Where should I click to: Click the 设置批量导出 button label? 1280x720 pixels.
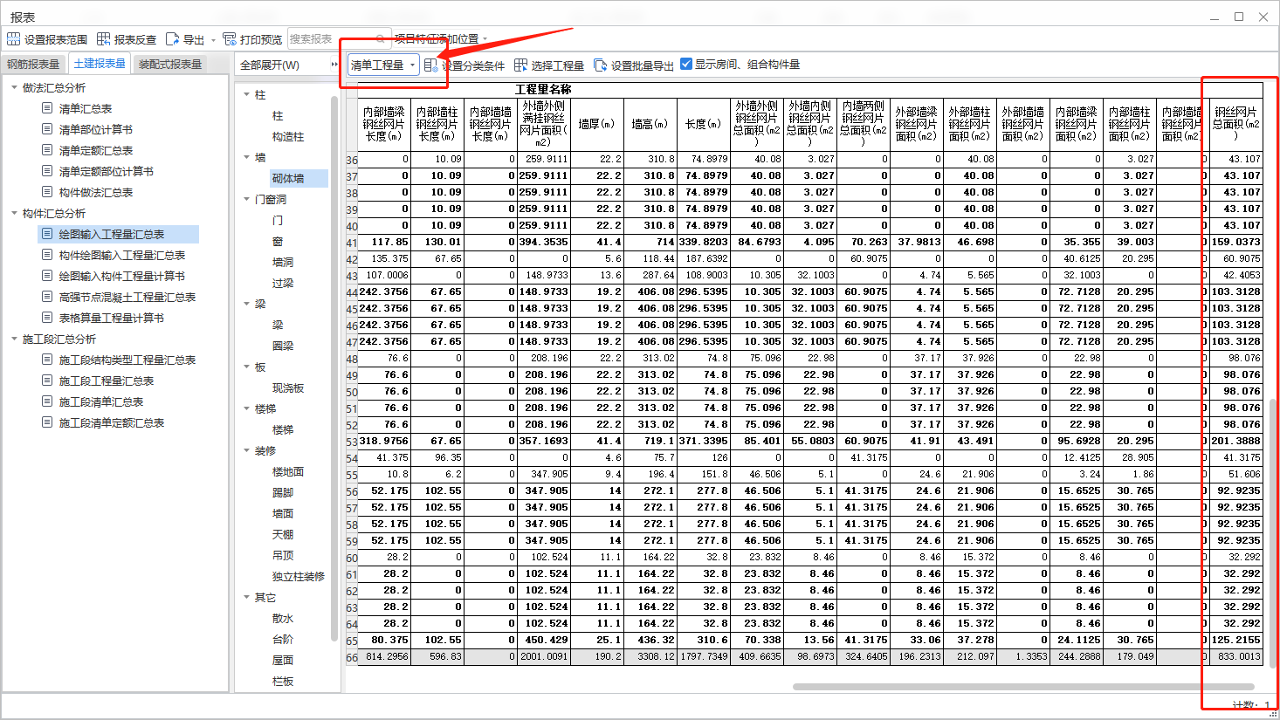pos(643,65)
